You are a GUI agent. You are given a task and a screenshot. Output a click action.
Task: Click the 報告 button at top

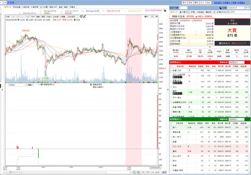point(190,3)
